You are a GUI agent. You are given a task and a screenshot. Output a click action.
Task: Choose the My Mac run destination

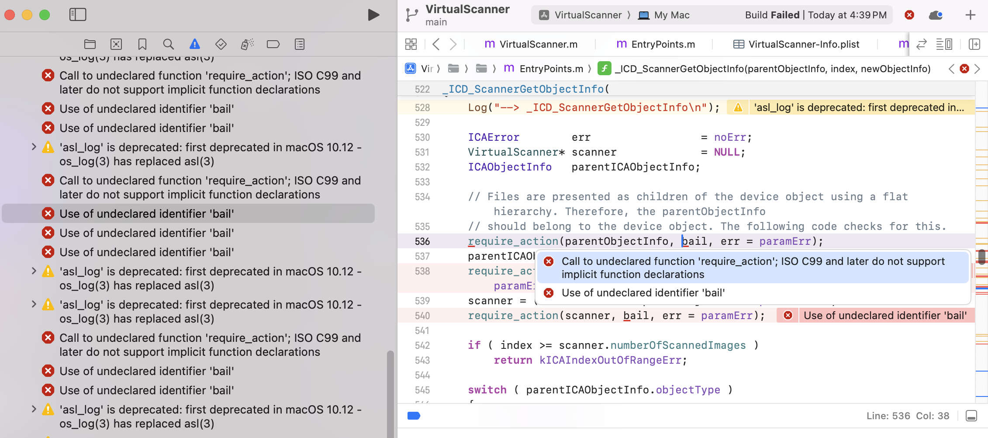coord(664,15)
